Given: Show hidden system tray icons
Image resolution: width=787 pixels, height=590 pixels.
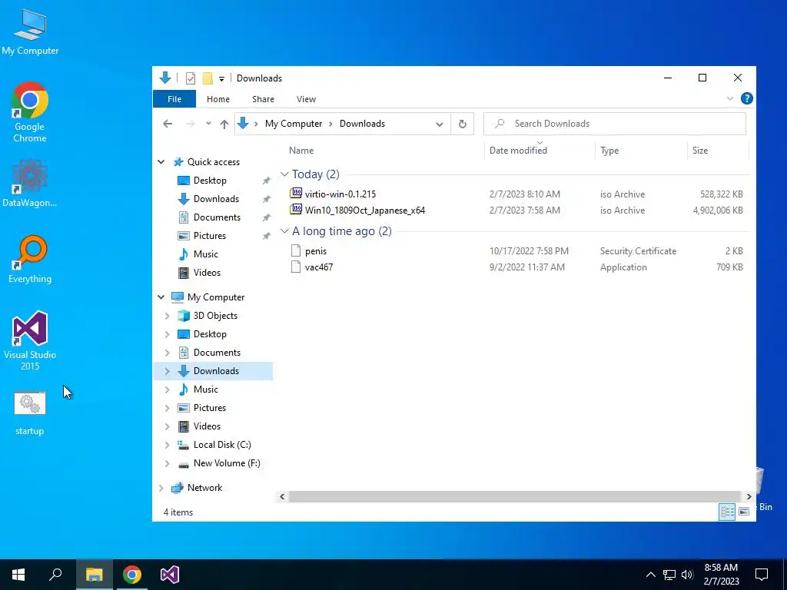Looking at the screenshot, I should [x=650, y=575].
